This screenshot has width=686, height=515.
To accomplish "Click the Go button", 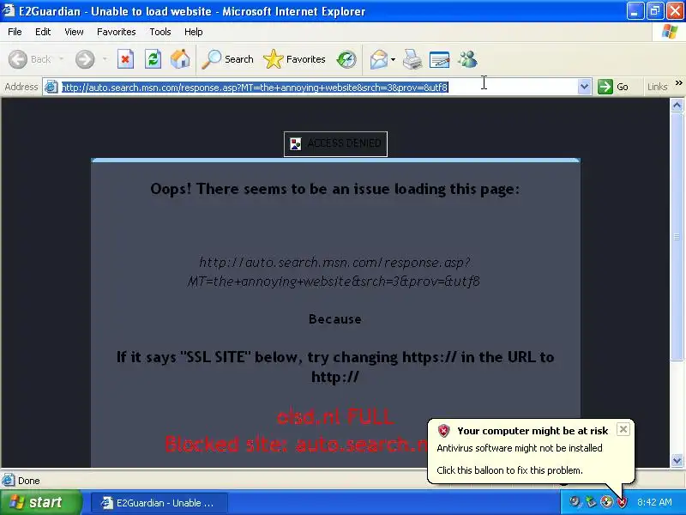I will 613,87.
